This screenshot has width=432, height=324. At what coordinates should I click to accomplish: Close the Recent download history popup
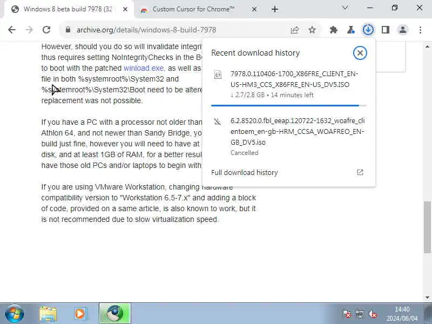tap(360, 53)
